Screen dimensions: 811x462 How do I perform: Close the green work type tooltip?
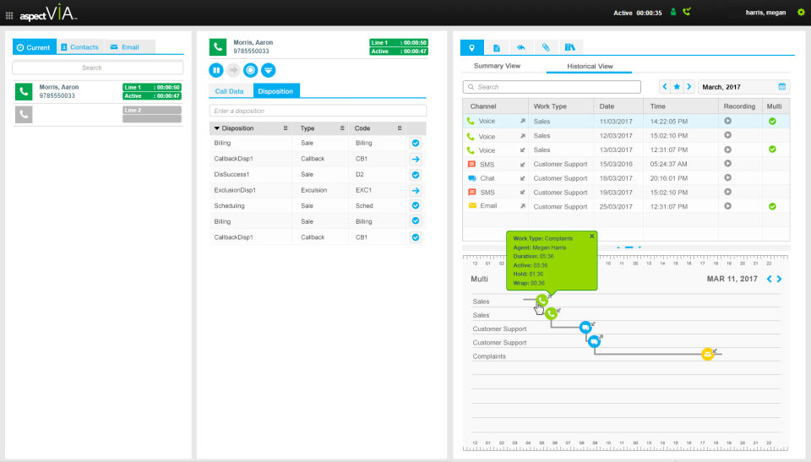pos(591,236)
